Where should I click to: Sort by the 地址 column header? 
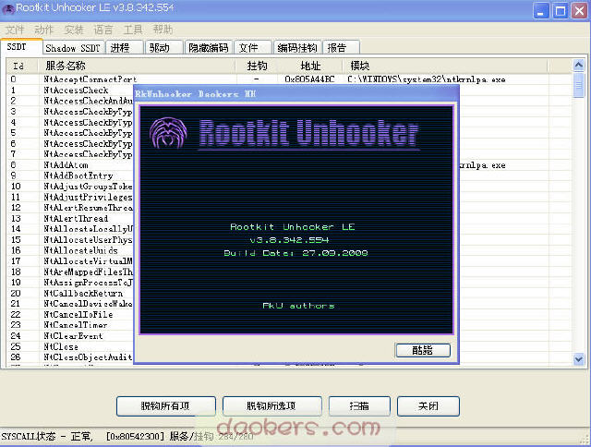[x=310, y=66]
